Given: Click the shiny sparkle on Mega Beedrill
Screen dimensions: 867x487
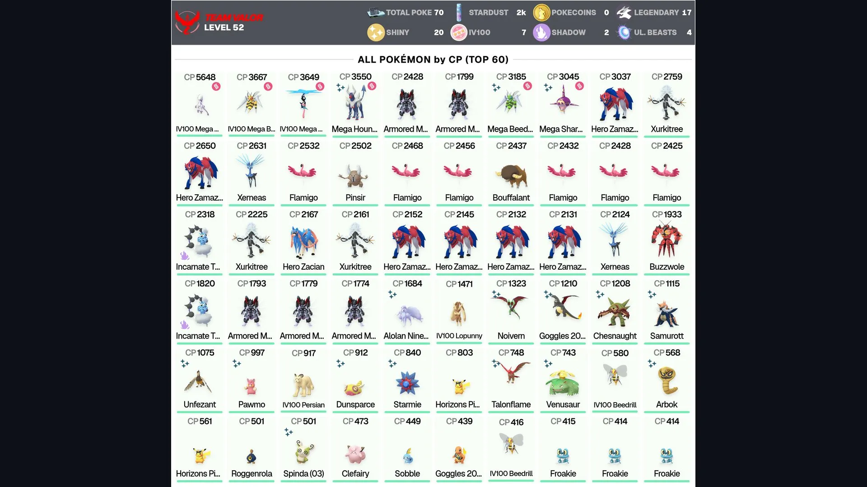Looking at the screenshot, I should click(496, 87).
